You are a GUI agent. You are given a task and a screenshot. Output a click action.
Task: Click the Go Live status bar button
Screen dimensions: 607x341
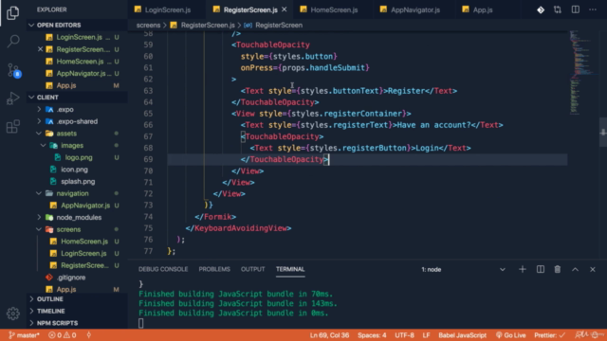pyautogui.click(x=511, y=335)
